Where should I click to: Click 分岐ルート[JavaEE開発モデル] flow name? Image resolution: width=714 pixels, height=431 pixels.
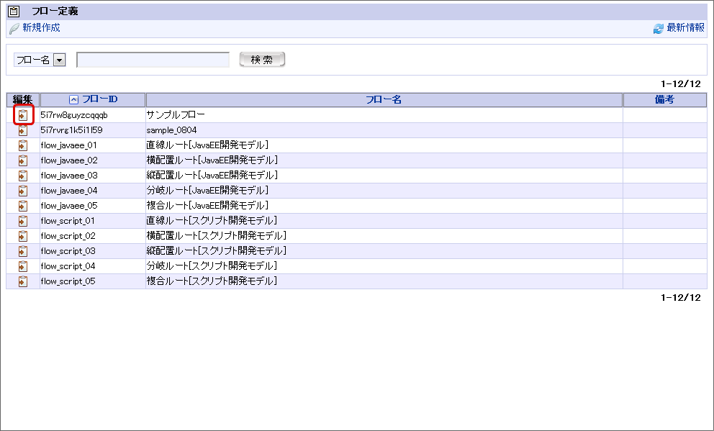[x=207, y=190]
